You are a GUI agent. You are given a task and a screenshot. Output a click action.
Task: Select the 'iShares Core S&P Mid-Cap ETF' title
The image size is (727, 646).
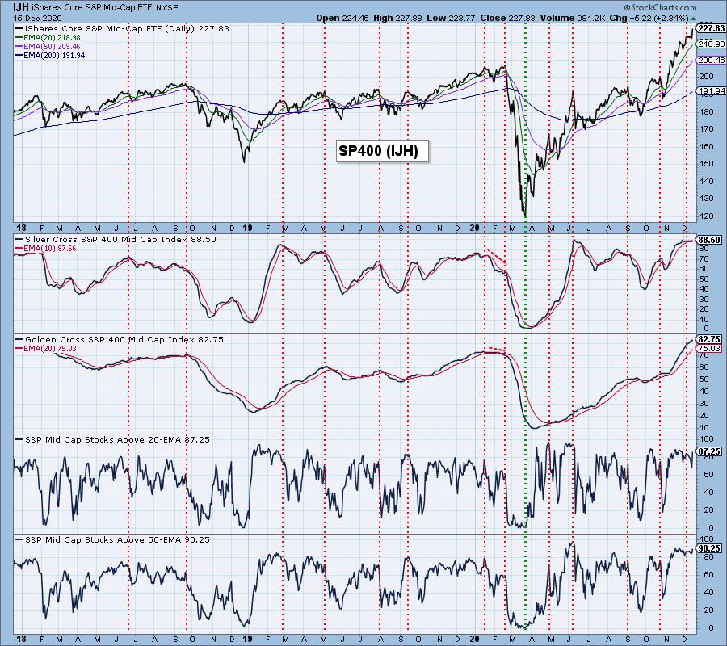point(93,7)
